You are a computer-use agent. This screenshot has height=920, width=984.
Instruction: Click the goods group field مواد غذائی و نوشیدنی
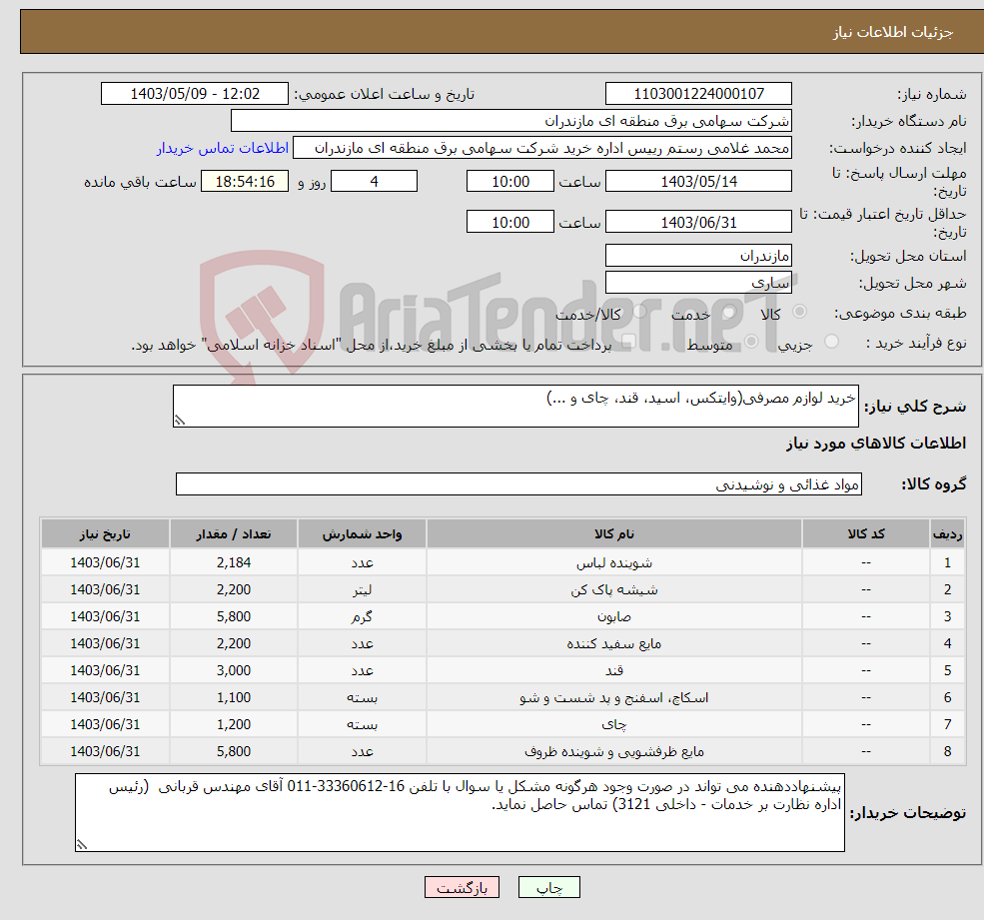(x=518, y=483)
